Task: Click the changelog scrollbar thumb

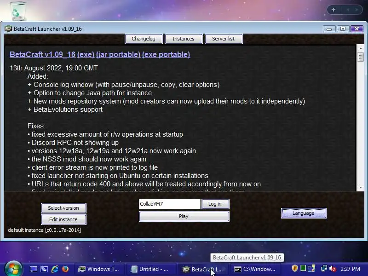Action: pyautogui.click(x=361, y=57)
